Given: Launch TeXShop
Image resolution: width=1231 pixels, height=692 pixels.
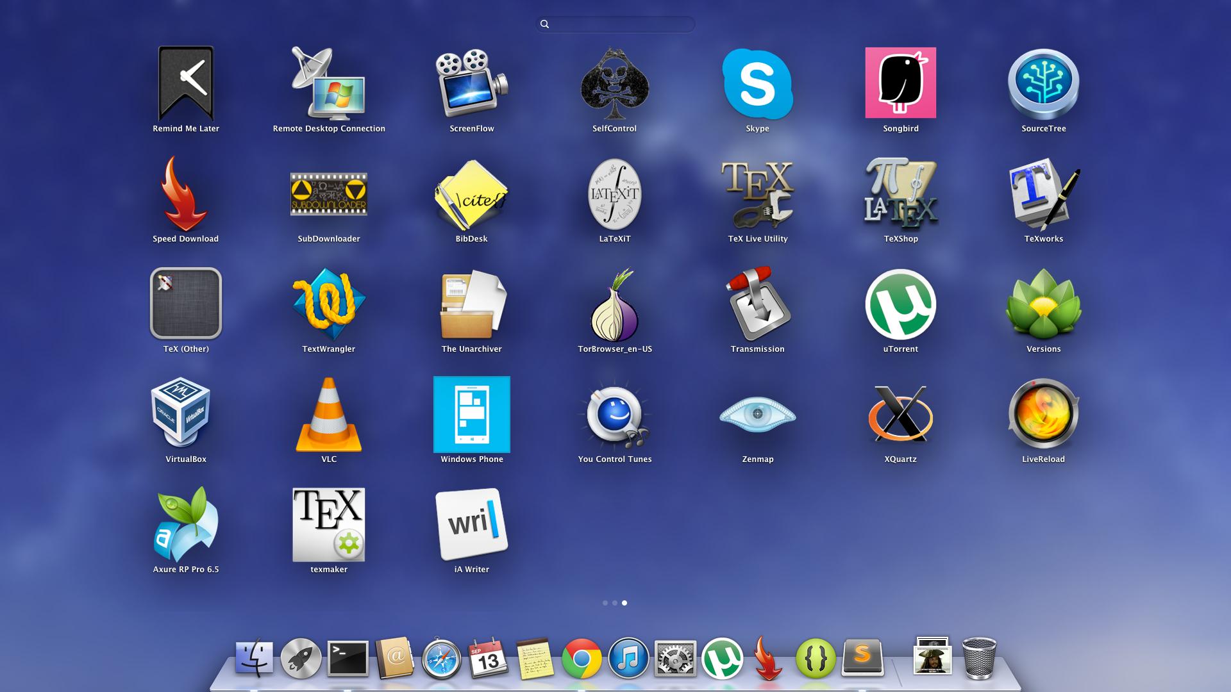Looking at the screenshot, I should 901,194.
